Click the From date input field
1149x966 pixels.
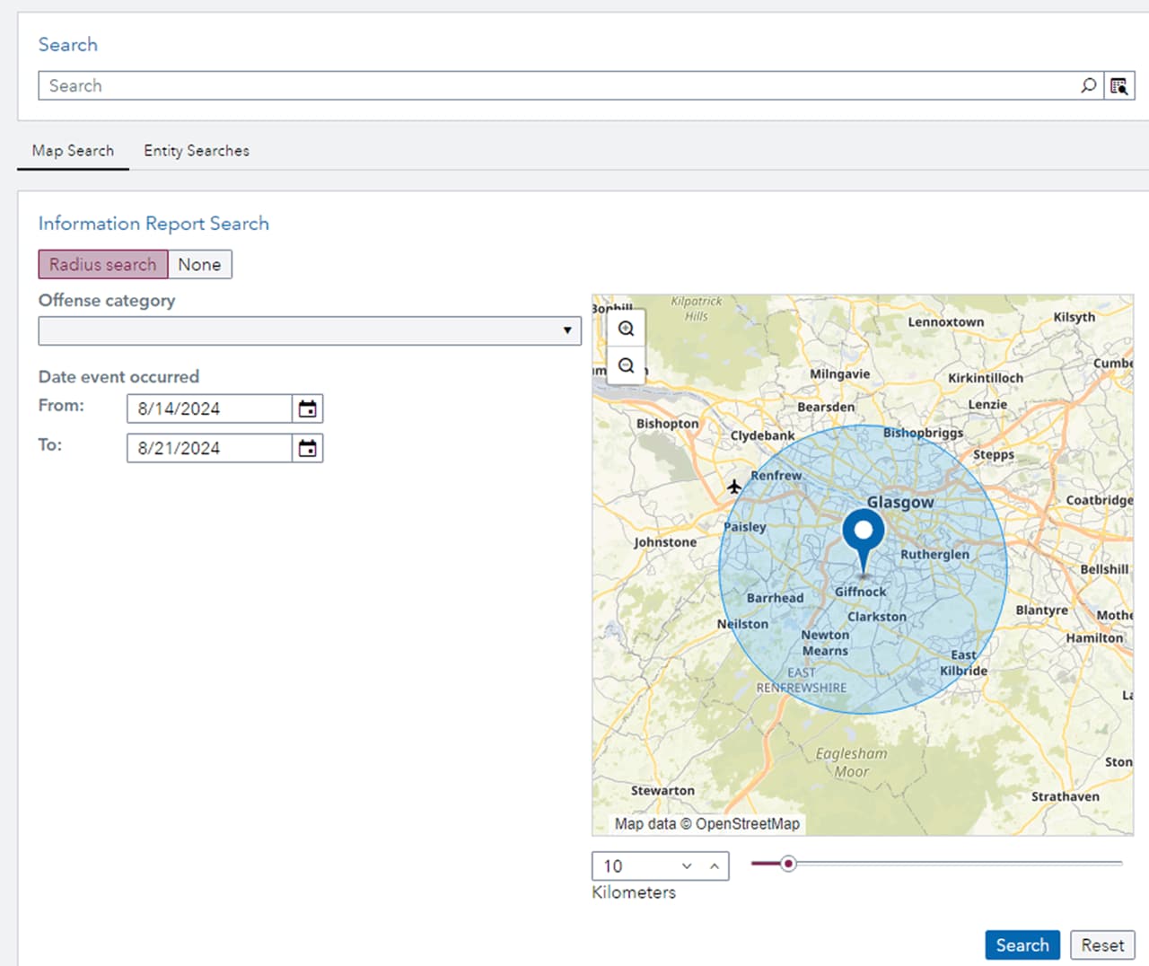tap(208, 408)
